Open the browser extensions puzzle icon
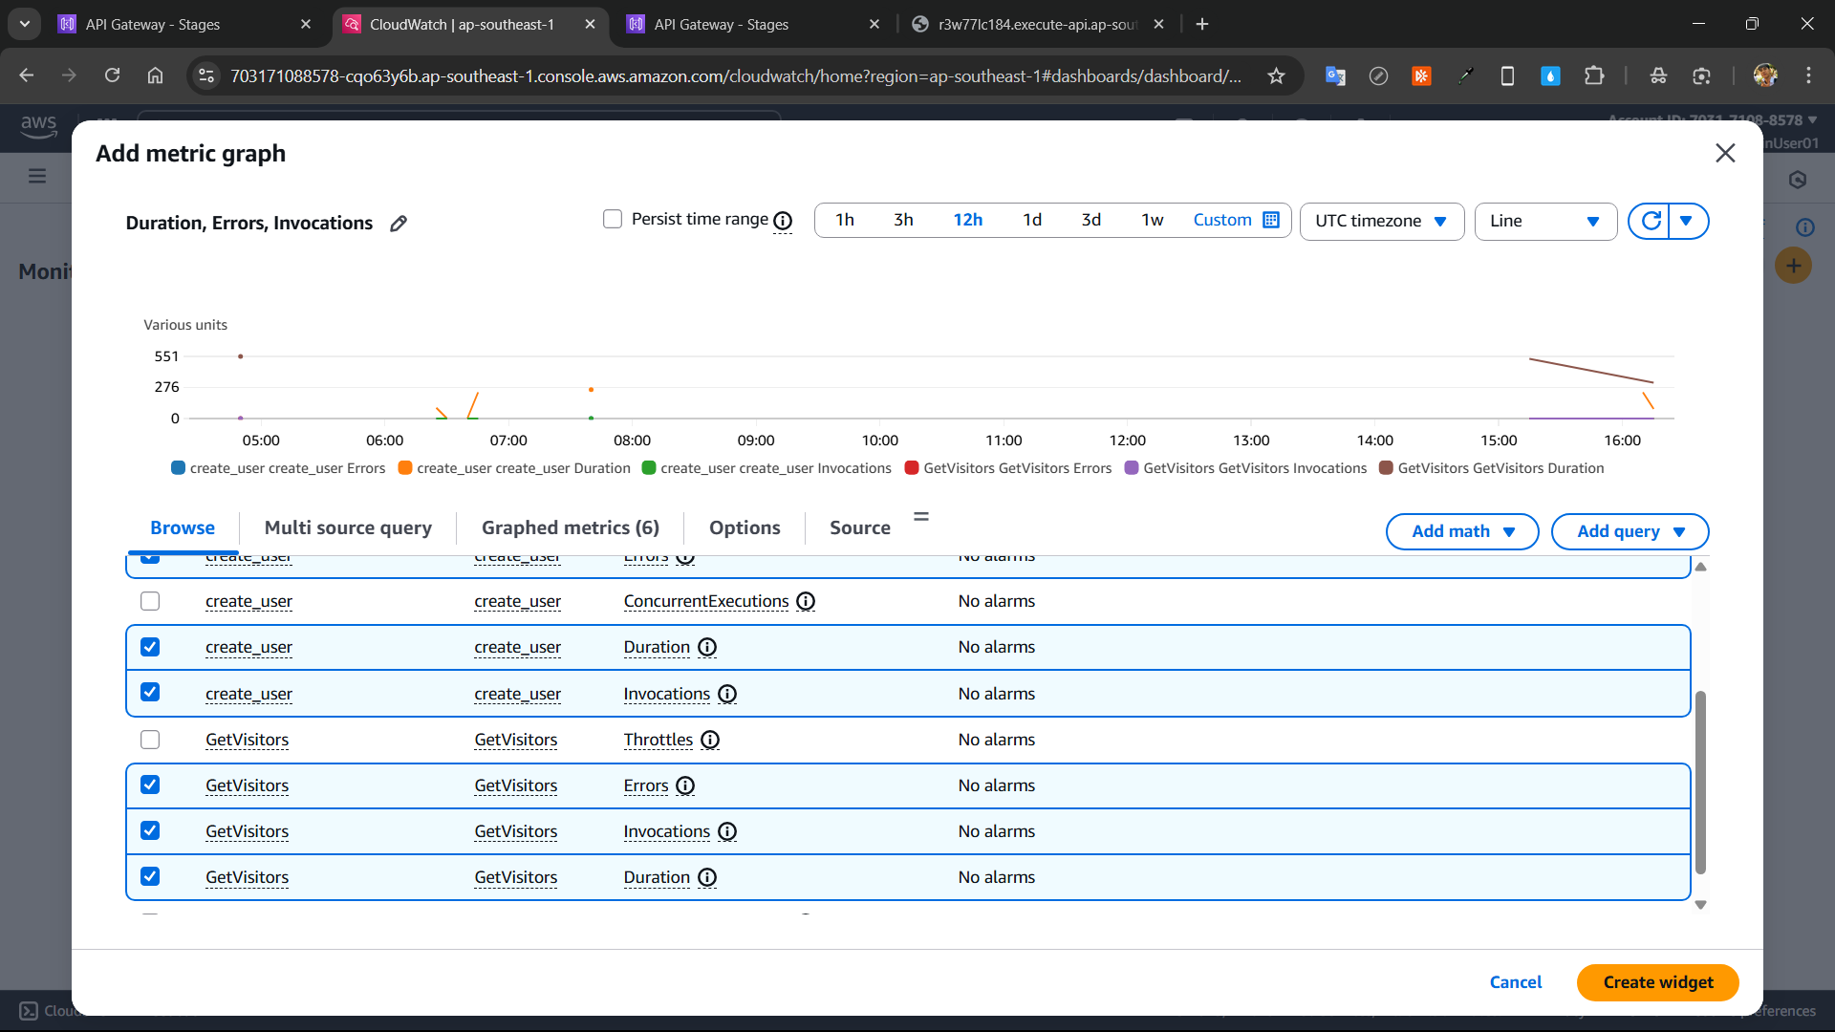This screenshot has height=1032, width=1835. [x=1594, y=75]
